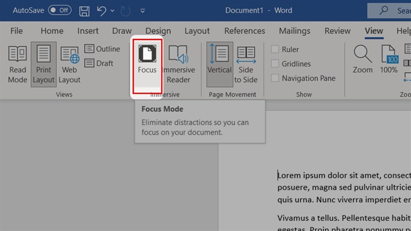This screenshot has width=411, height=231.
Task: Click the Save disk icon
Action: point(84,11)
